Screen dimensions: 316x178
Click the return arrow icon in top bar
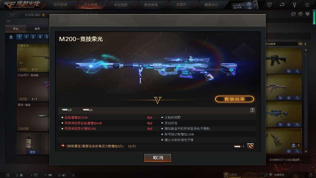[x=282, y=5]
